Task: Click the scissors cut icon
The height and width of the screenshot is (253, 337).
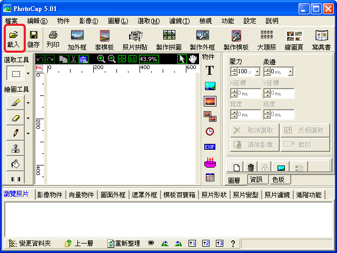Action: tap(74, 59)
